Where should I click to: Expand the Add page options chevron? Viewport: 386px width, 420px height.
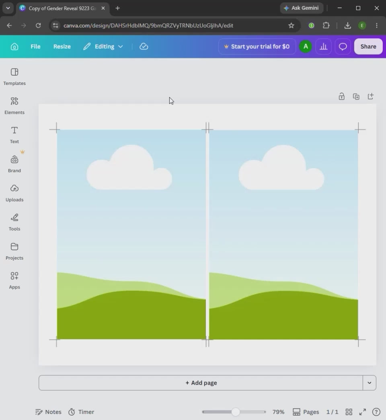pos(370,383)
